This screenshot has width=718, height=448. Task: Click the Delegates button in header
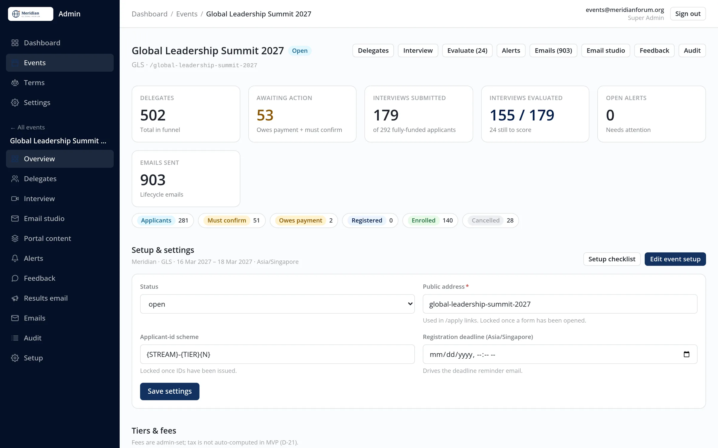coord(373,50)
